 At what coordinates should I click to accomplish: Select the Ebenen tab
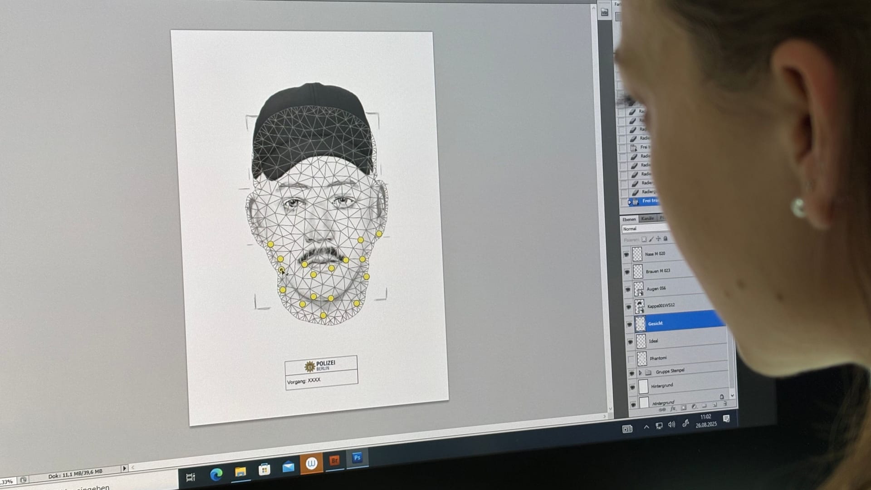(x=629, y=219)
